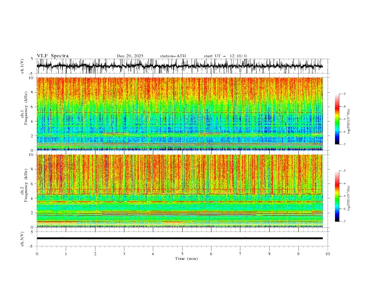Click the "station=ATH" header label
This screenshot has height=285, width=369.
pyautogui.click(x=173, y=56)
